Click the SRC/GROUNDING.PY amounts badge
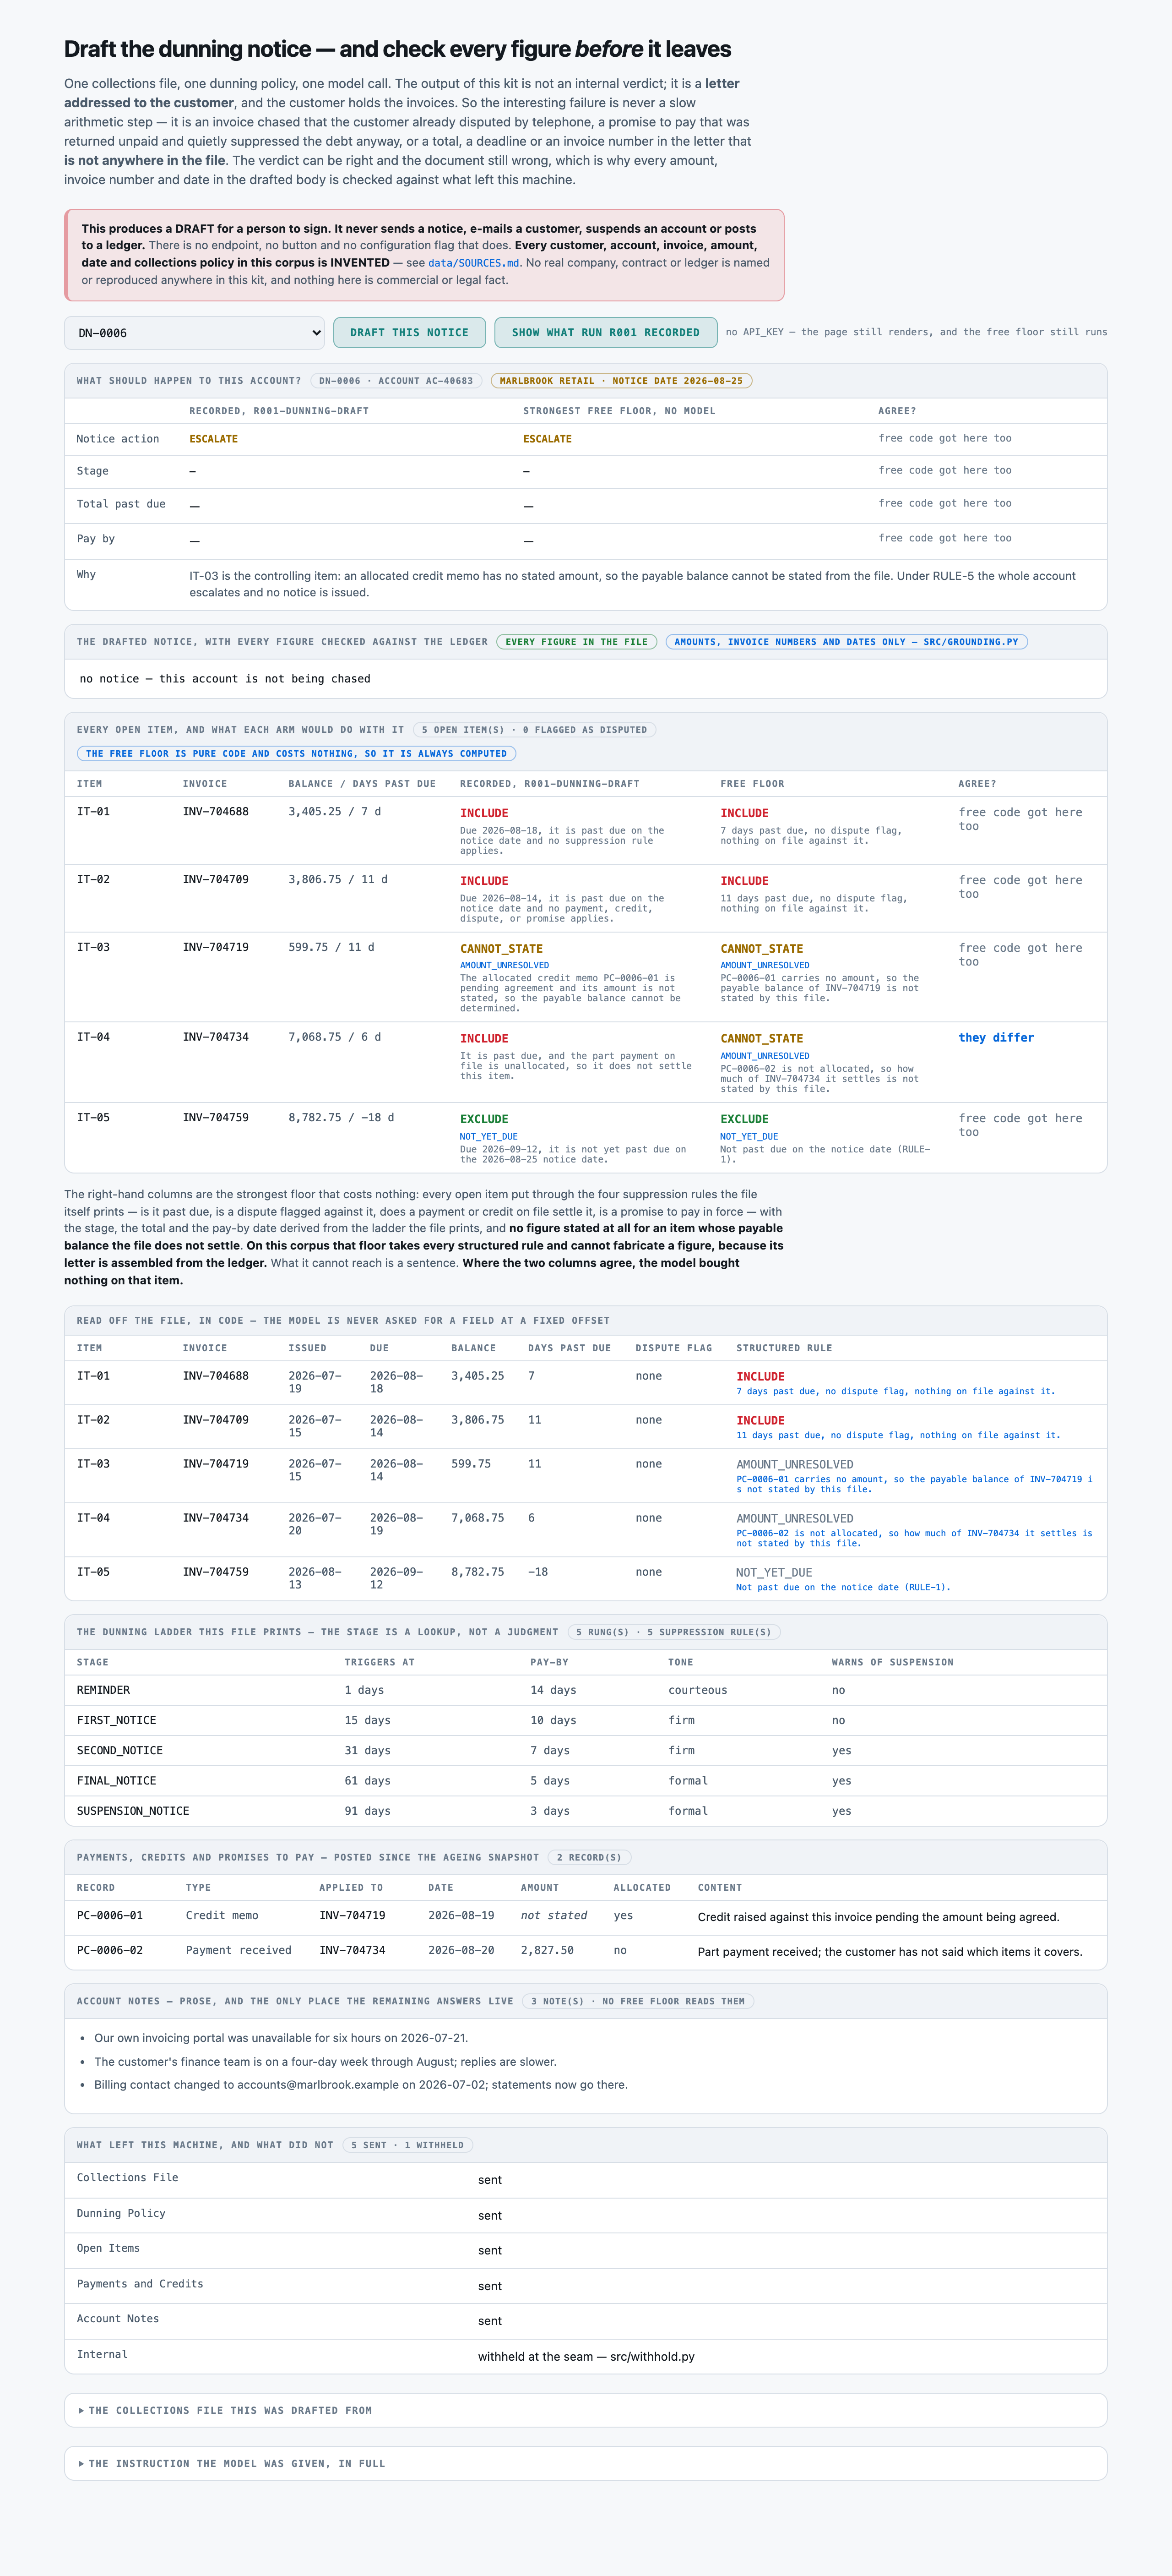 pos(846,642)
